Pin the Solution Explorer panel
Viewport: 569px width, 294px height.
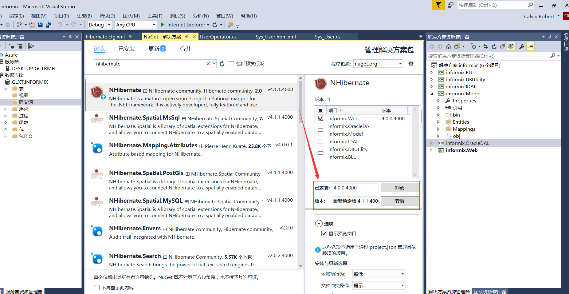(550, 37)
